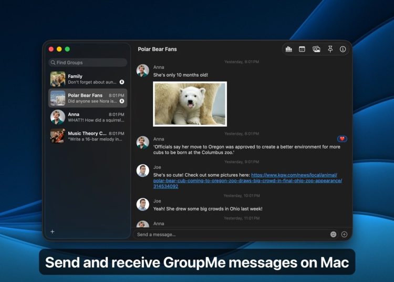
Task: Open the group photo gallery icon
Action: [316, 49]
